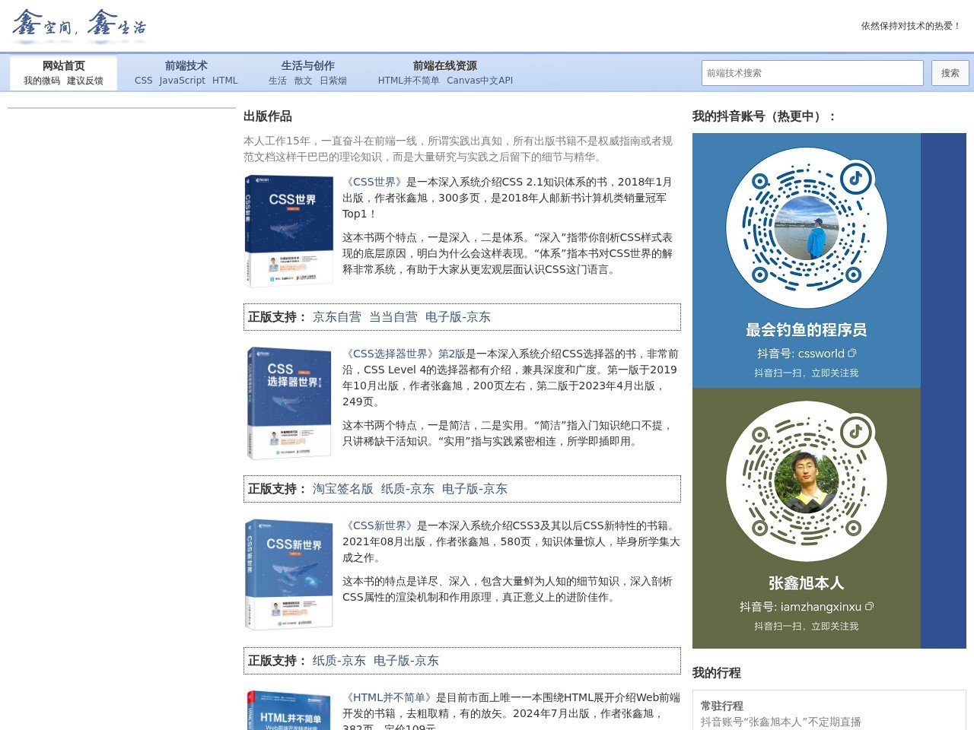This screenshot has width=974, height=730.
Task: Click the 当当自营 purchase link
Action: [393, 317]
